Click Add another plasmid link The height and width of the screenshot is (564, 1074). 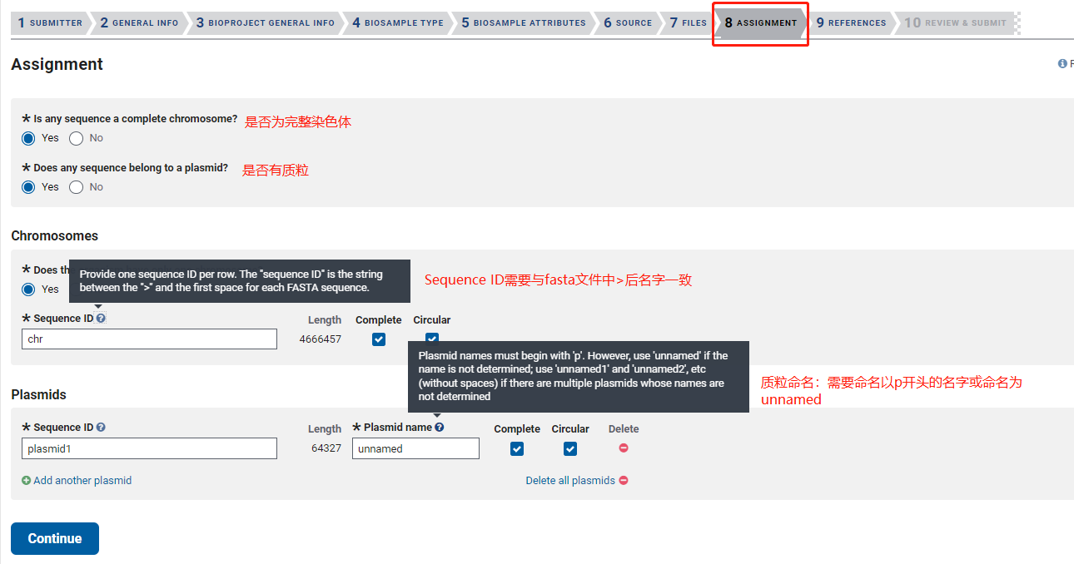point(82,481)
